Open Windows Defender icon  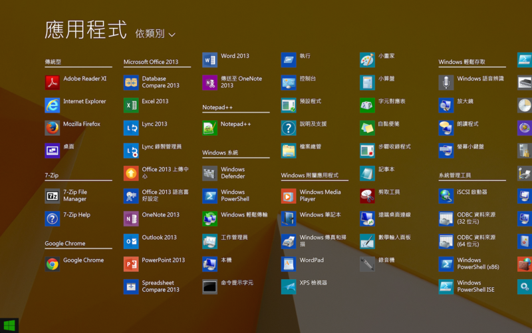[x=209, y=173]
